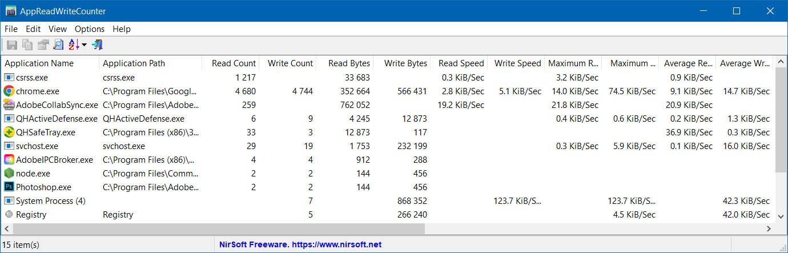
Task: Click the Find magnifier toolbar icon
Action: [58, 45]
